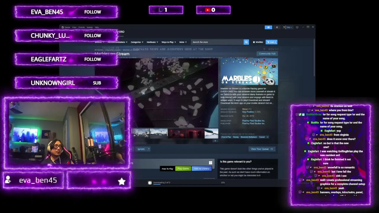Select the third red-room screenshot thumbnail
This screenshot has width=379, height=213.
177,134
